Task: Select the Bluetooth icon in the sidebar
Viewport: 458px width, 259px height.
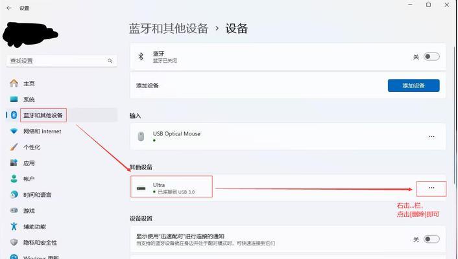Action: [x=14, y=115]
